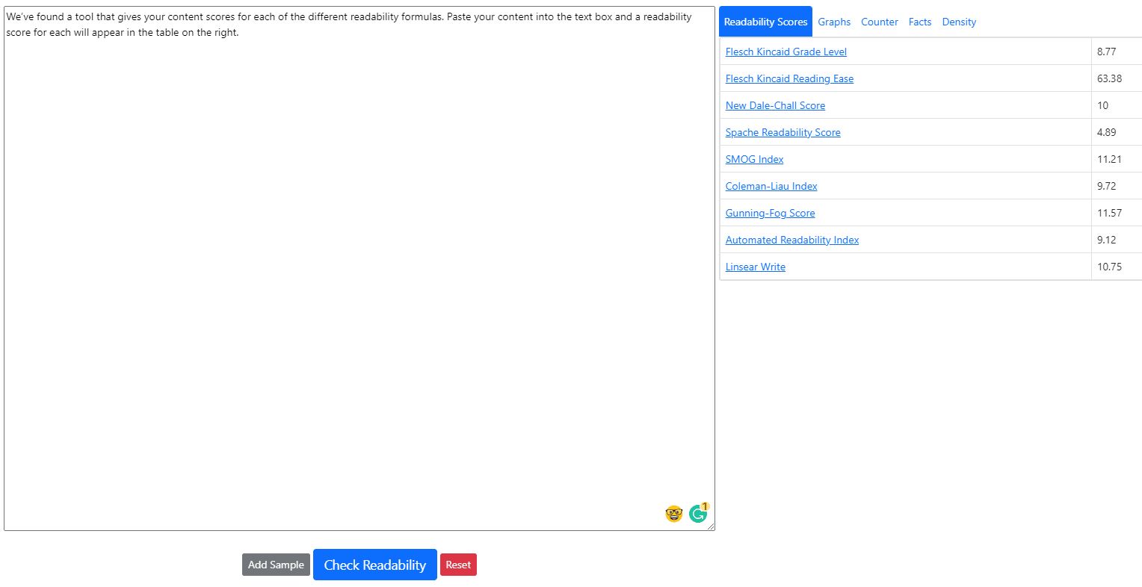Open the Spache Readability Score link
Image resolution: width=1142 pixels, height=587 pixels.
click(x=783, y=132)
